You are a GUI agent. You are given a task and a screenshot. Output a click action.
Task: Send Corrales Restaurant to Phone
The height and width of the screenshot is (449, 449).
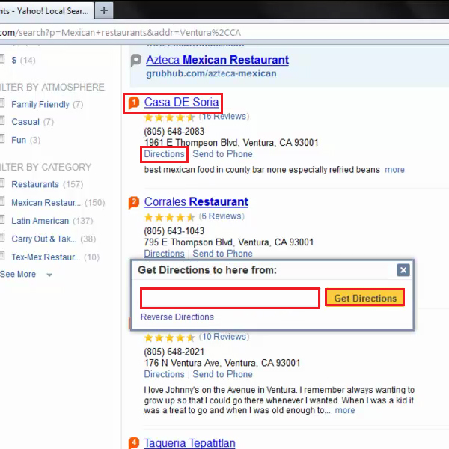[222, 254]
